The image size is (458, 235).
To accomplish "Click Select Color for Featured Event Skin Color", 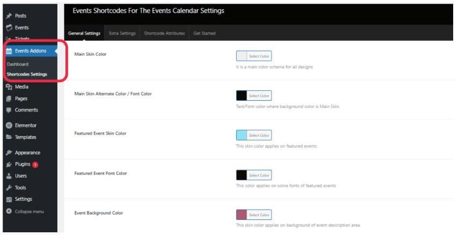I will [x=259, y=135].
